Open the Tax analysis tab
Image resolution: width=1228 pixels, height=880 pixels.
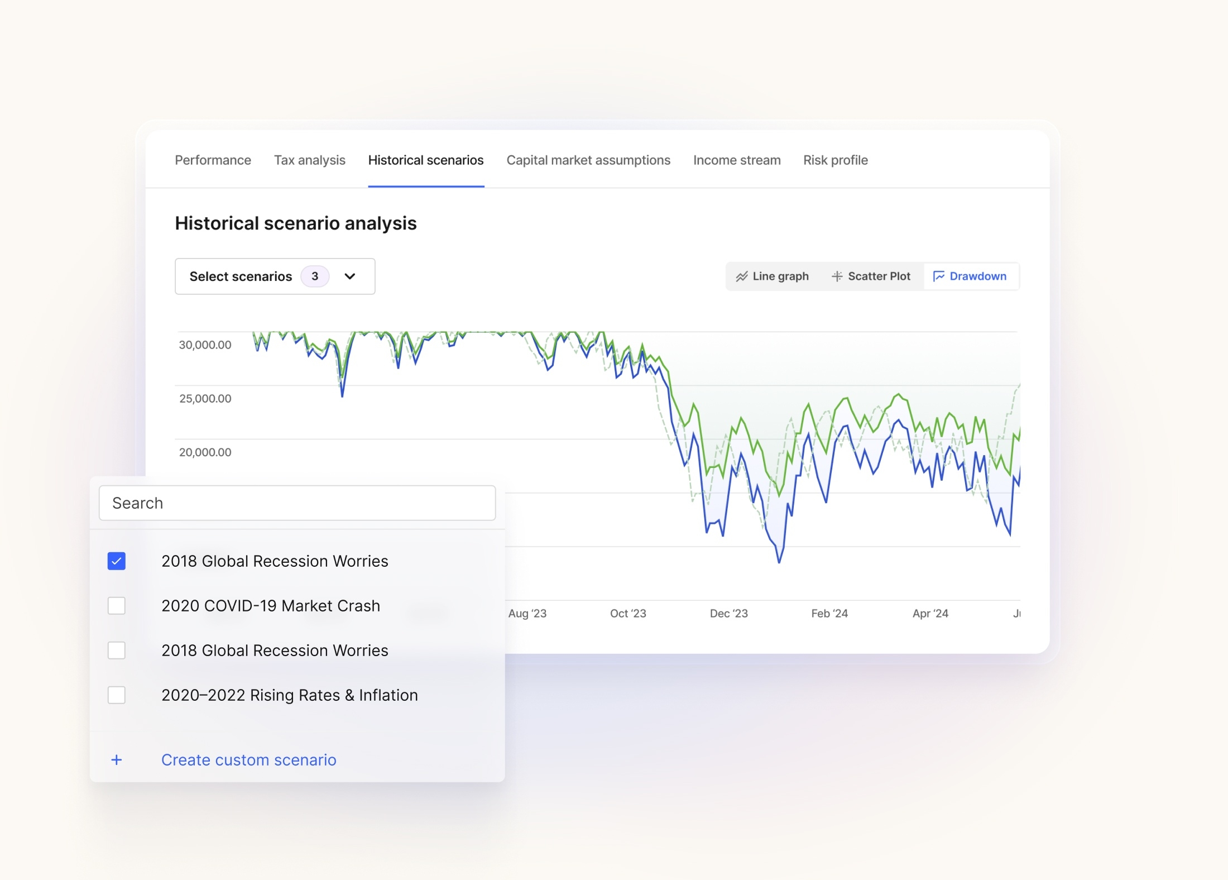309,160
